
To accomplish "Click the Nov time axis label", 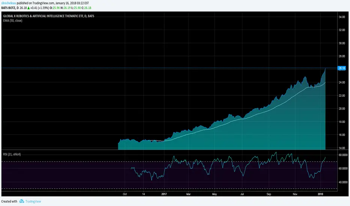I will [295, 194].
